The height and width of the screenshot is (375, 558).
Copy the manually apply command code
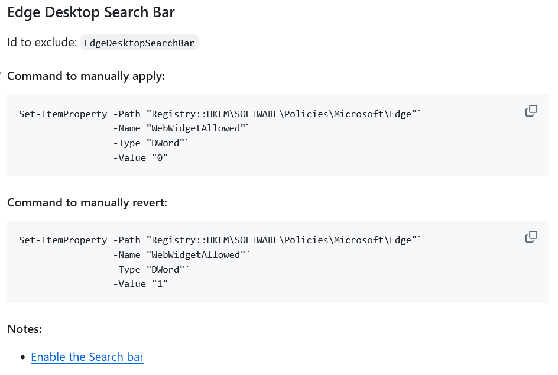pos(531,111)
